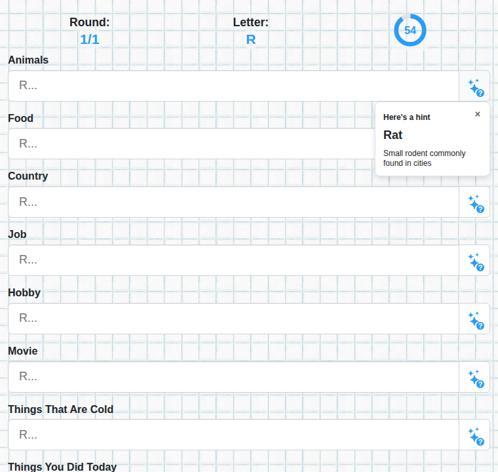Image resolution: width=498 pixels, height=472 pixels.
Task: Click the countdown timer circle
Action: pyautogui.click(x=410, y=30)
